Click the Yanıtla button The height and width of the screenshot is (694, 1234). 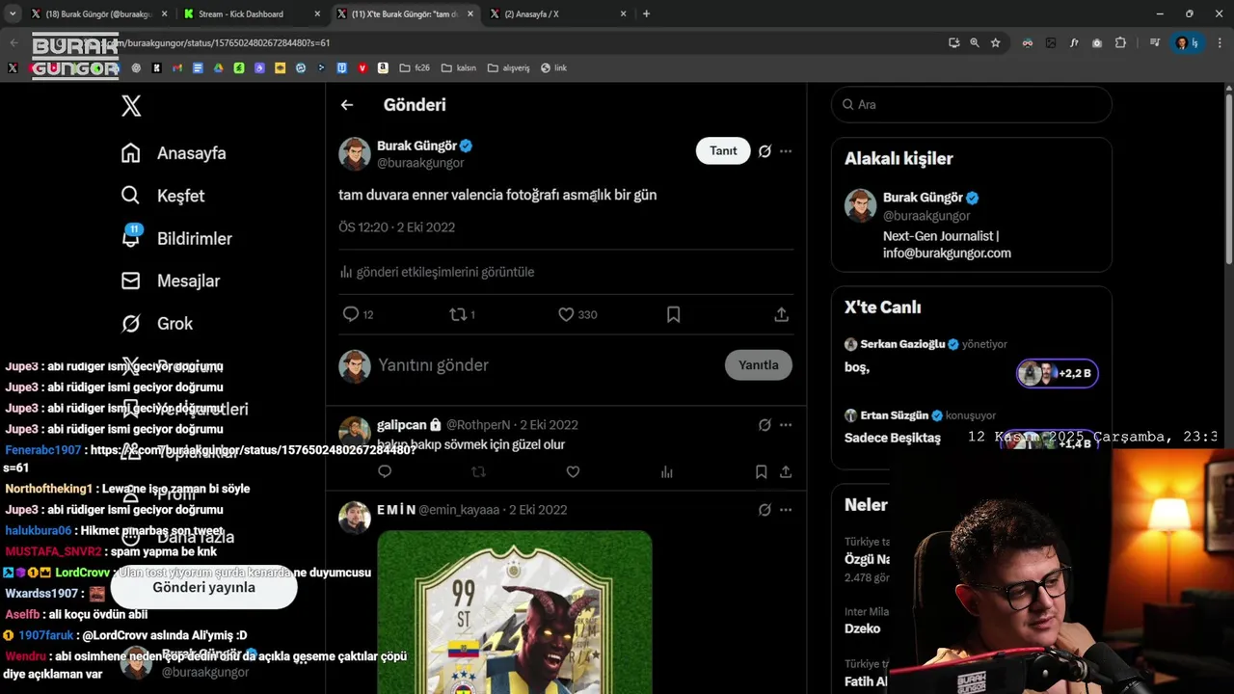[759, 364]
